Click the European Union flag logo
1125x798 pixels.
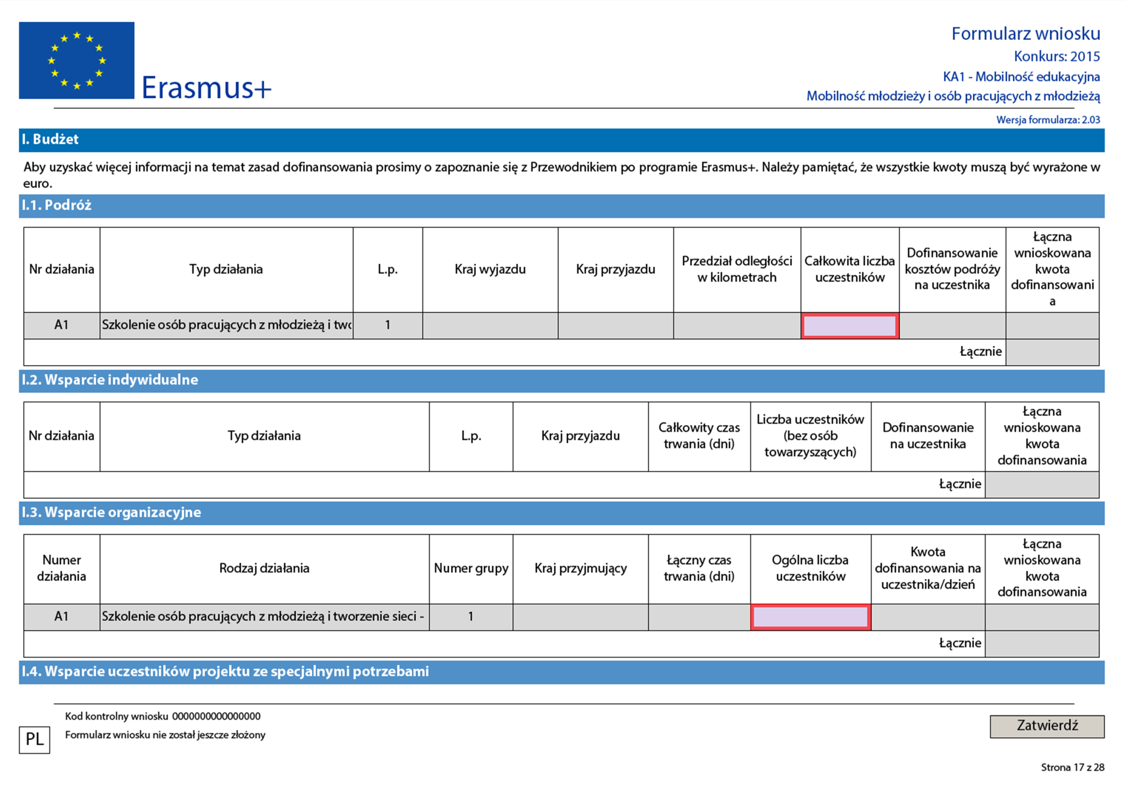(77, 60)
